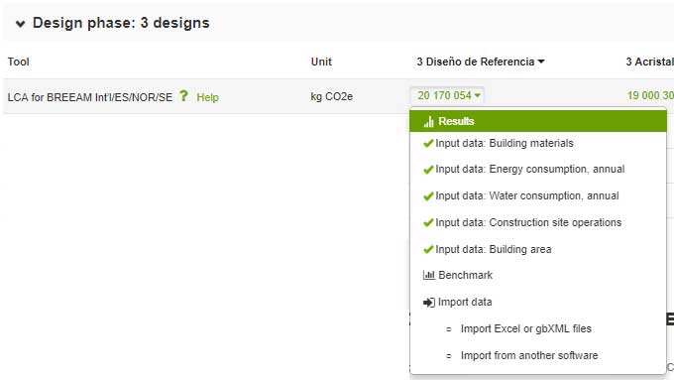Click the checkmark next to Water consumption

pyautogui.click(x=428, y=196)
